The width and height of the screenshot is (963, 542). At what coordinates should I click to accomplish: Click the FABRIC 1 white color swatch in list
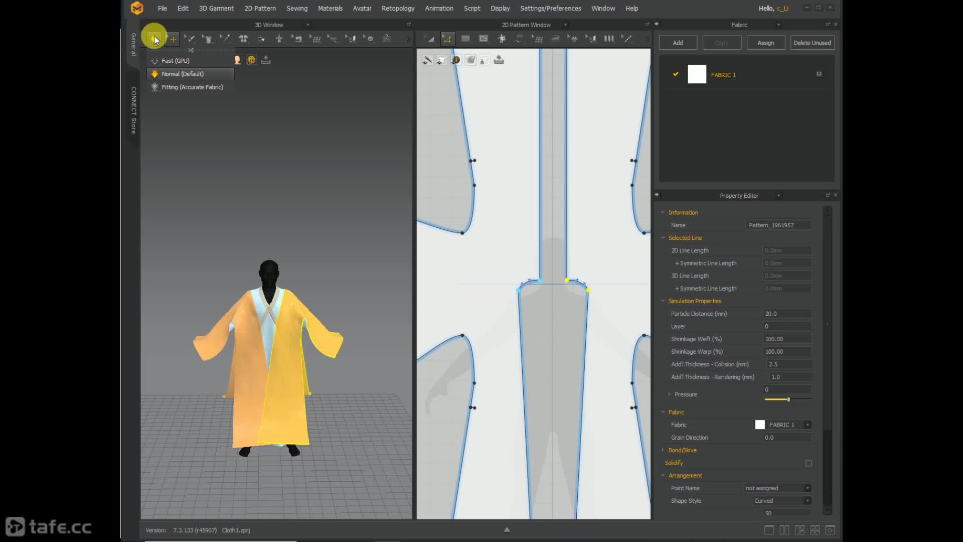pyautogui.click(x=697, y=74)
